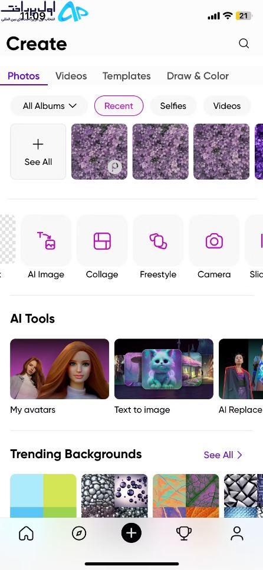Open the Text to image thumbnail
The image size is (263, 570).
point(164,369)
